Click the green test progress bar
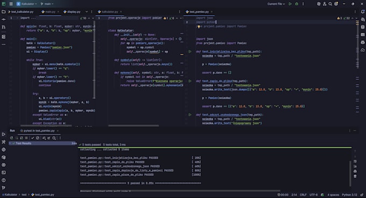 point(215,147)
